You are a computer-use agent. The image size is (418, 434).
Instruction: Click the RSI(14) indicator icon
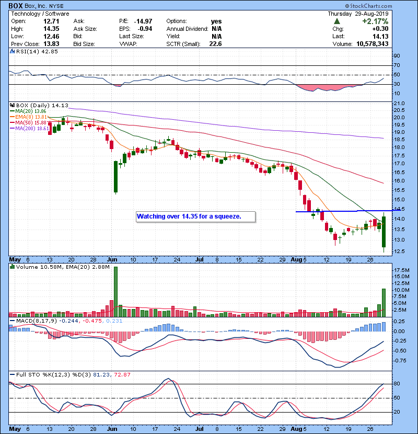coord(12,51)
